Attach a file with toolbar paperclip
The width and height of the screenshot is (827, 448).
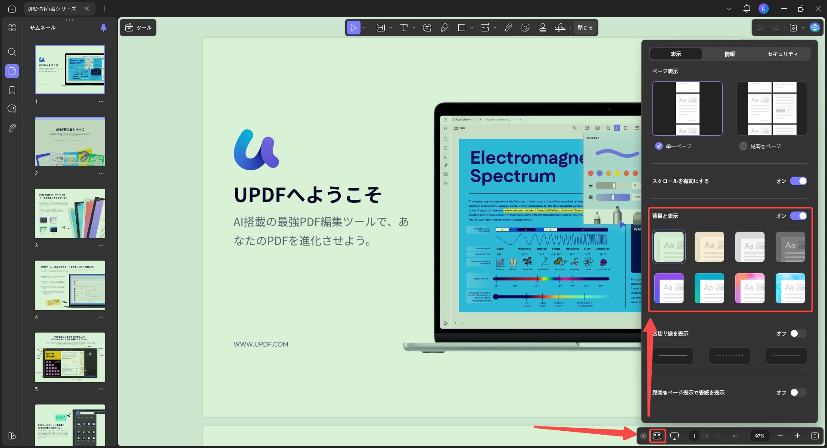click(509, 28)
